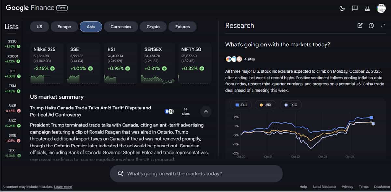This screenshot has height=192, width=391.
Task: Open Labs via the flask icon
Action: [367, 8]
